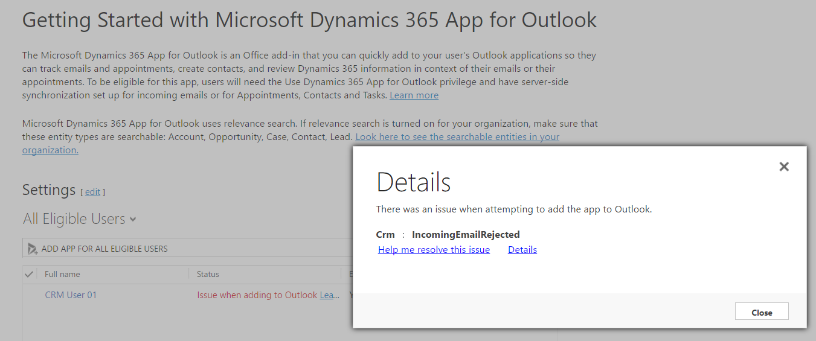Image resolution: width=816 pixels, height=341 pixels.
Task: Click the red Issue when adding to Outlook status
Action: tap(257, 295)
